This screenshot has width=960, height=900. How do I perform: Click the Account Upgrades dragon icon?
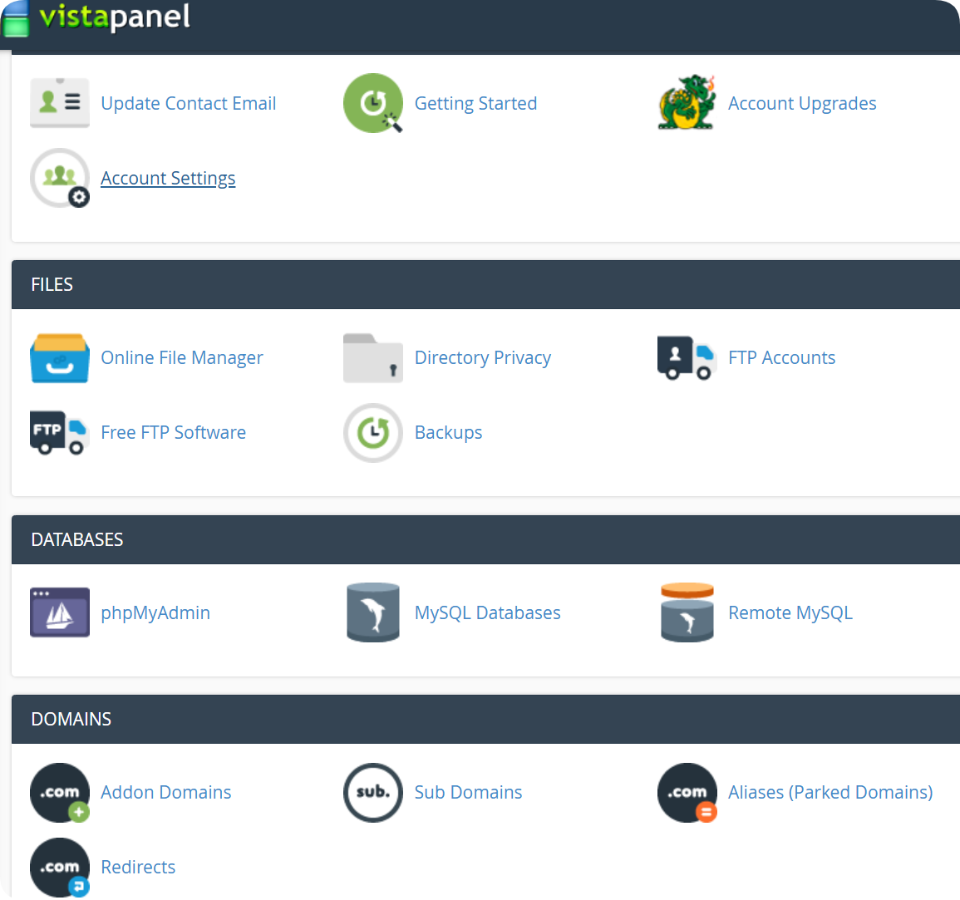click(687, 103)
